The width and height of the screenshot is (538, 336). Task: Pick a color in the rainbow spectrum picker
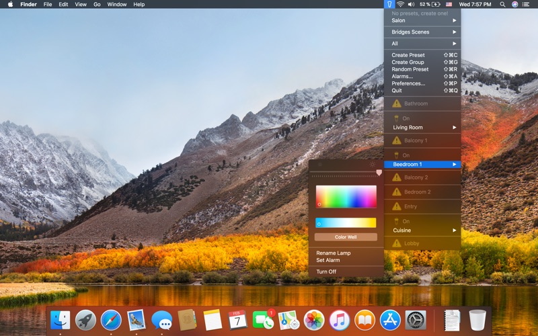tap(346, 196)
